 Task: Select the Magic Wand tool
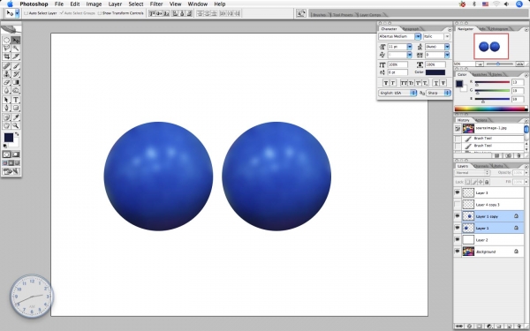point(16,49)
